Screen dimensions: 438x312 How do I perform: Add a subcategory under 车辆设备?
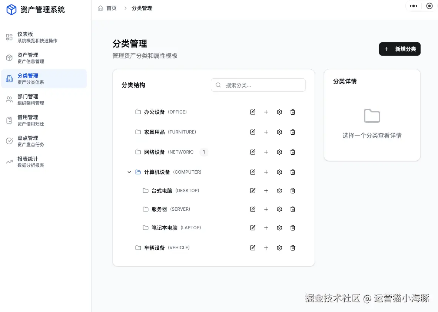tap(266, 248)
